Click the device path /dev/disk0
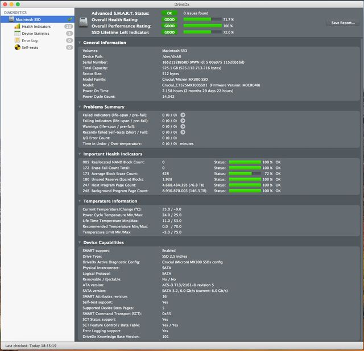The image size is (364, 351). pos(172,56)
